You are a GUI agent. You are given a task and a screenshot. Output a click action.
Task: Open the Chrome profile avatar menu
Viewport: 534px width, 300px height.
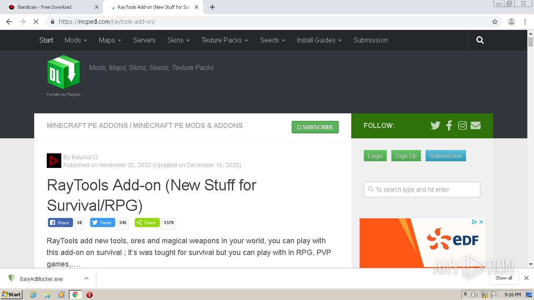click(511, 22)
